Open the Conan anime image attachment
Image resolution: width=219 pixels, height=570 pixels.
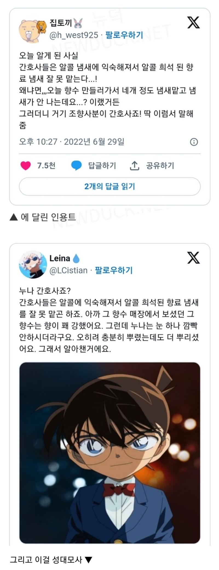[x=110, y=453]
